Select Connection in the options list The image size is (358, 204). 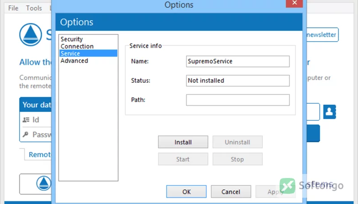click(x=77, y=47)
